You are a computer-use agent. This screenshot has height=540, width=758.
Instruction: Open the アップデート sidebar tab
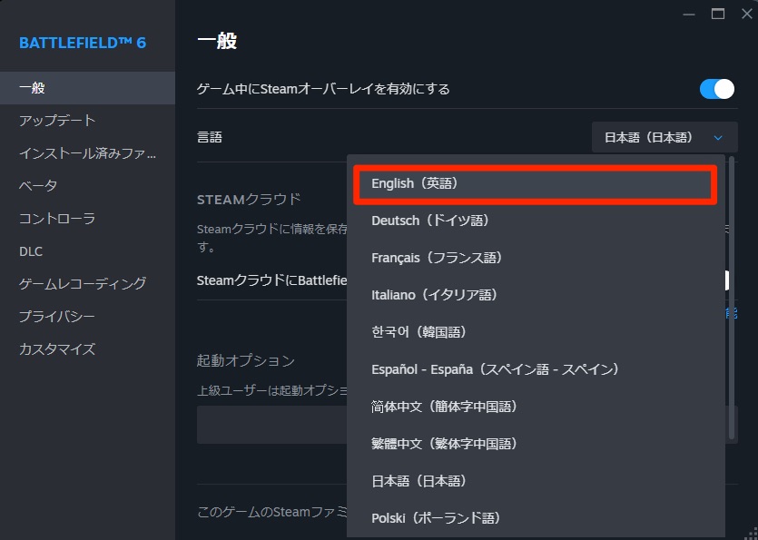pyautogui.click(x=57, y=121)
